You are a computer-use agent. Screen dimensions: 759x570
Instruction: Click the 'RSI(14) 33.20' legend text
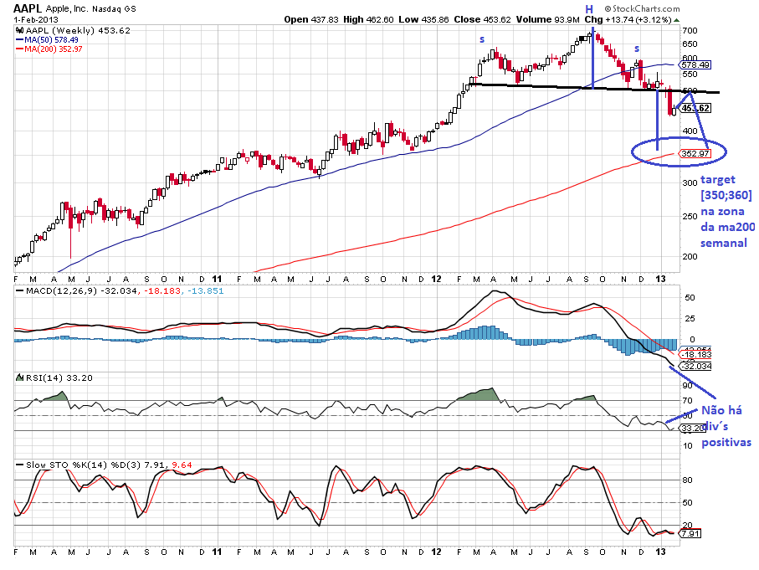[x=59, y=377]
